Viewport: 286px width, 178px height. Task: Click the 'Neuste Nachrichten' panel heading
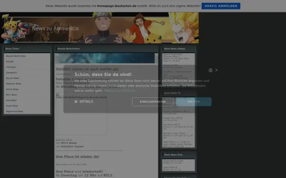pos(69,49)
